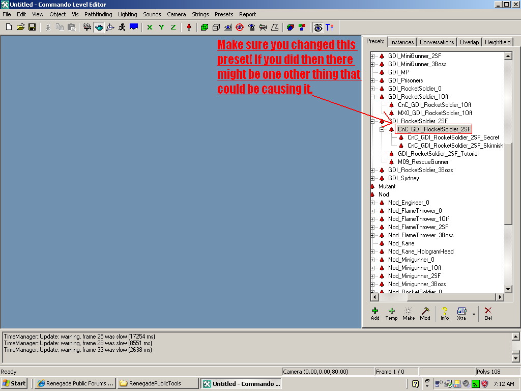Click the running character walkthrough icon
The height and width of the screenshot is (391, 521).
coord(122,27)
